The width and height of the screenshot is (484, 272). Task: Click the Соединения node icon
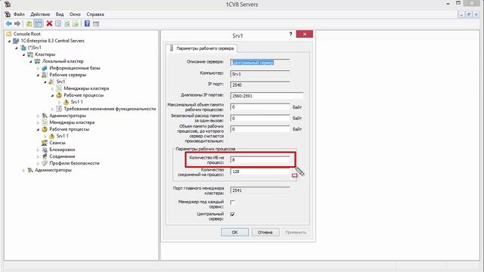[x=45, y=156]
